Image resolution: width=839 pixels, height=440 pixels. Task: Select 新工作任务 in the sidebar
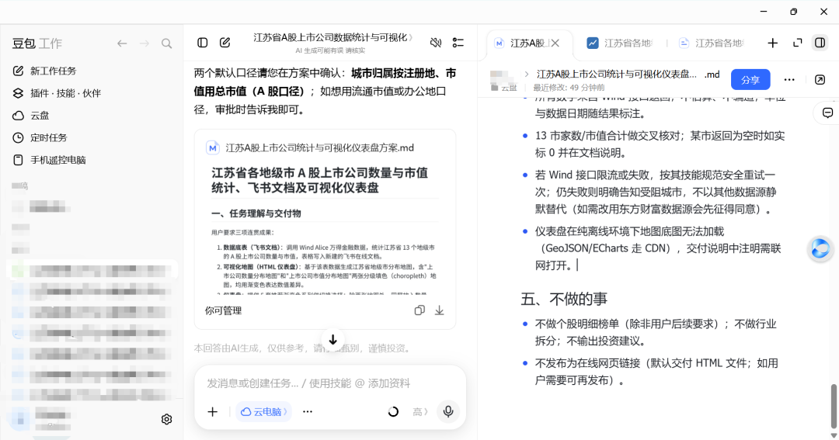click(53, 71)
